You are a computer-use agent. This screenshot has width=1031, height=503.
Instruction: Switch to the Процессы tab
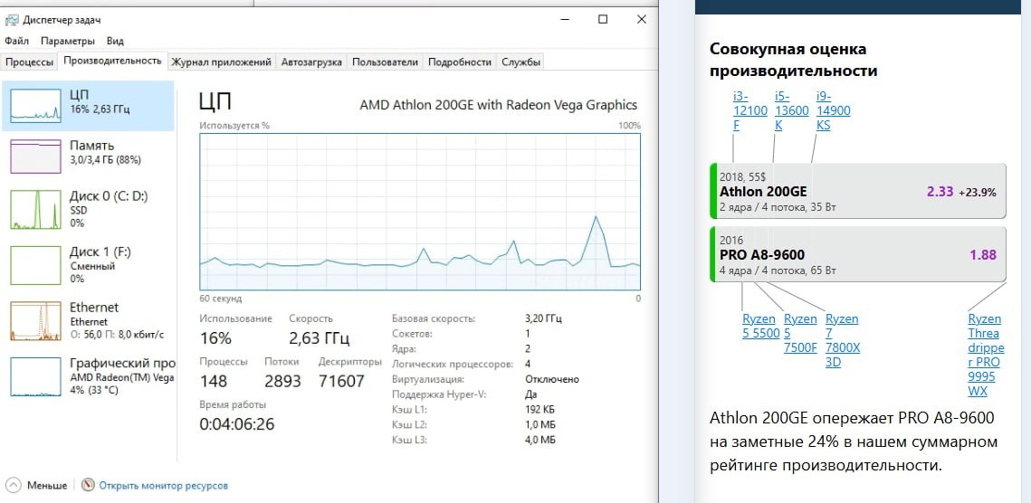click(29, 62)
